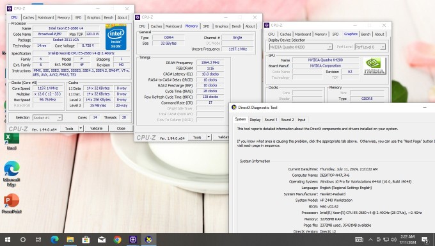Open the notification center icon
This screenshot has width=435, height=246.
point(425,240)
